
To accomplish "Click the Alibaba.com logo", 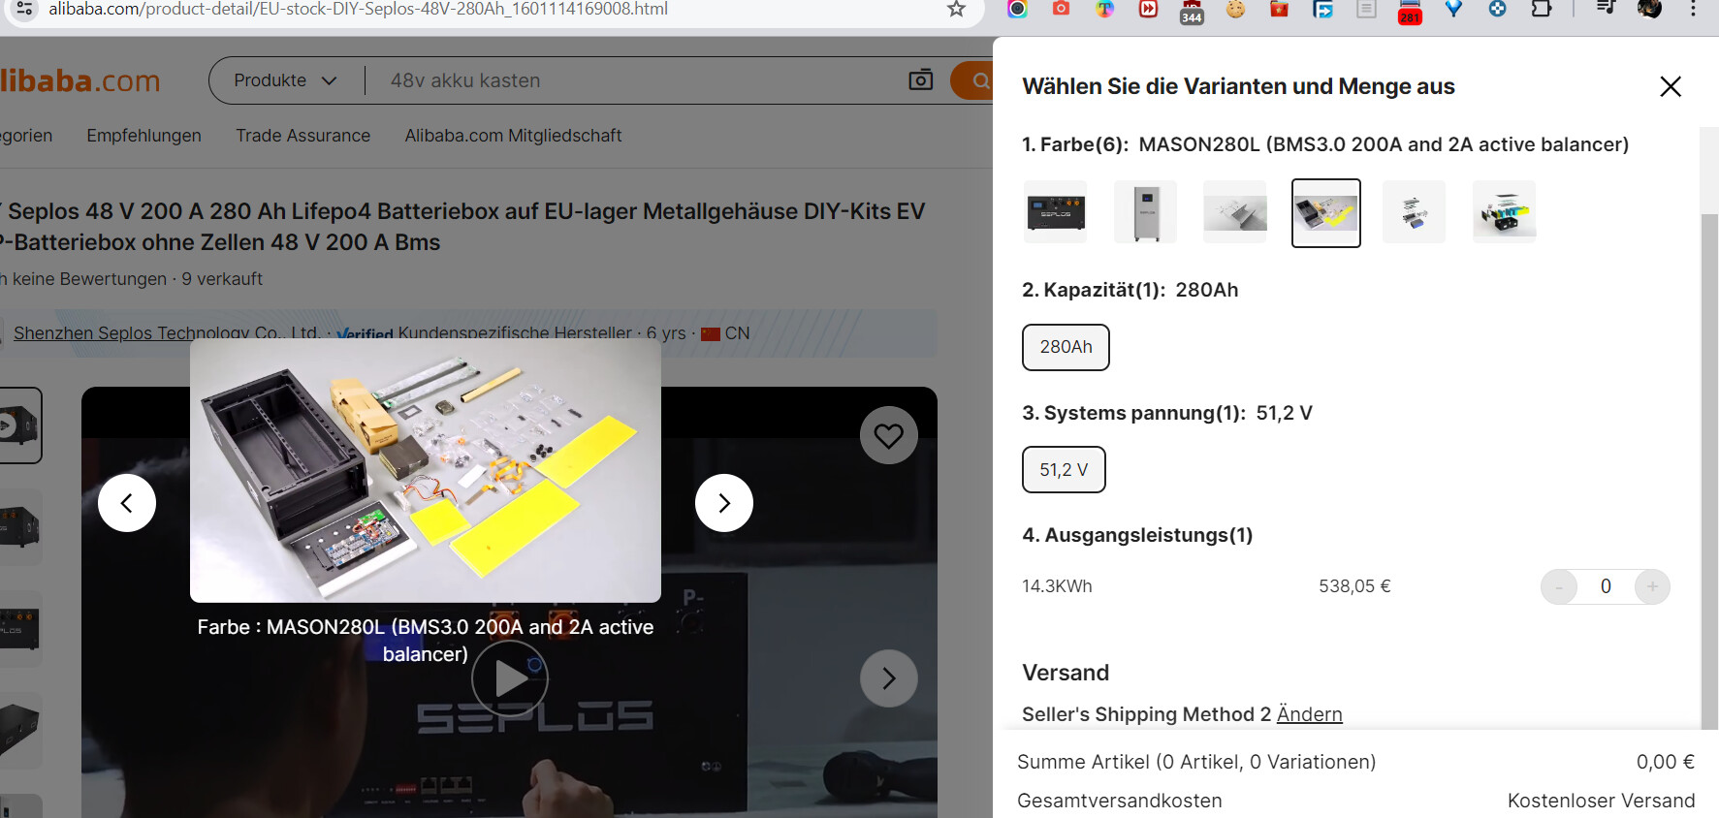I will (x=80, y=80).
